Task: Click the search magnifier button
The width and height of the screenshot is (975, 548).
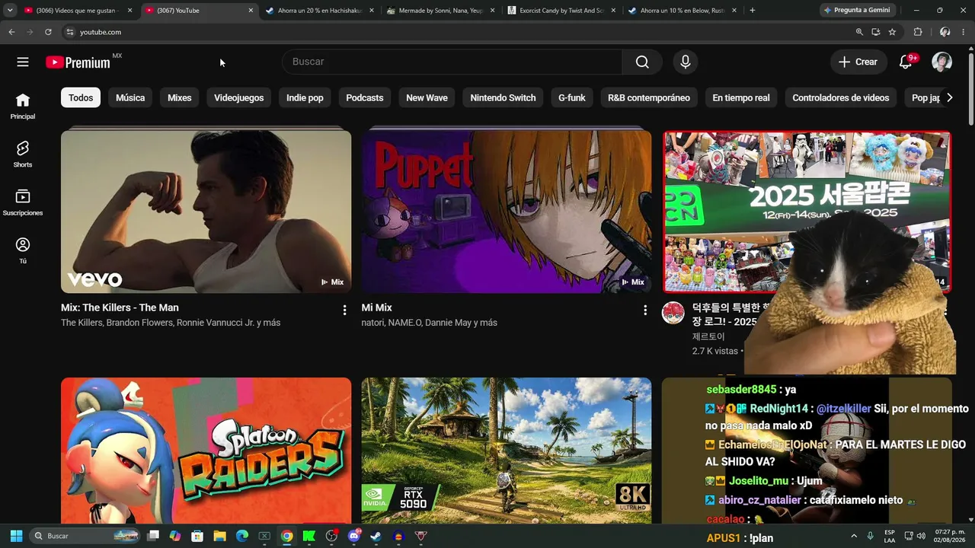Action: tap(642, 62)
